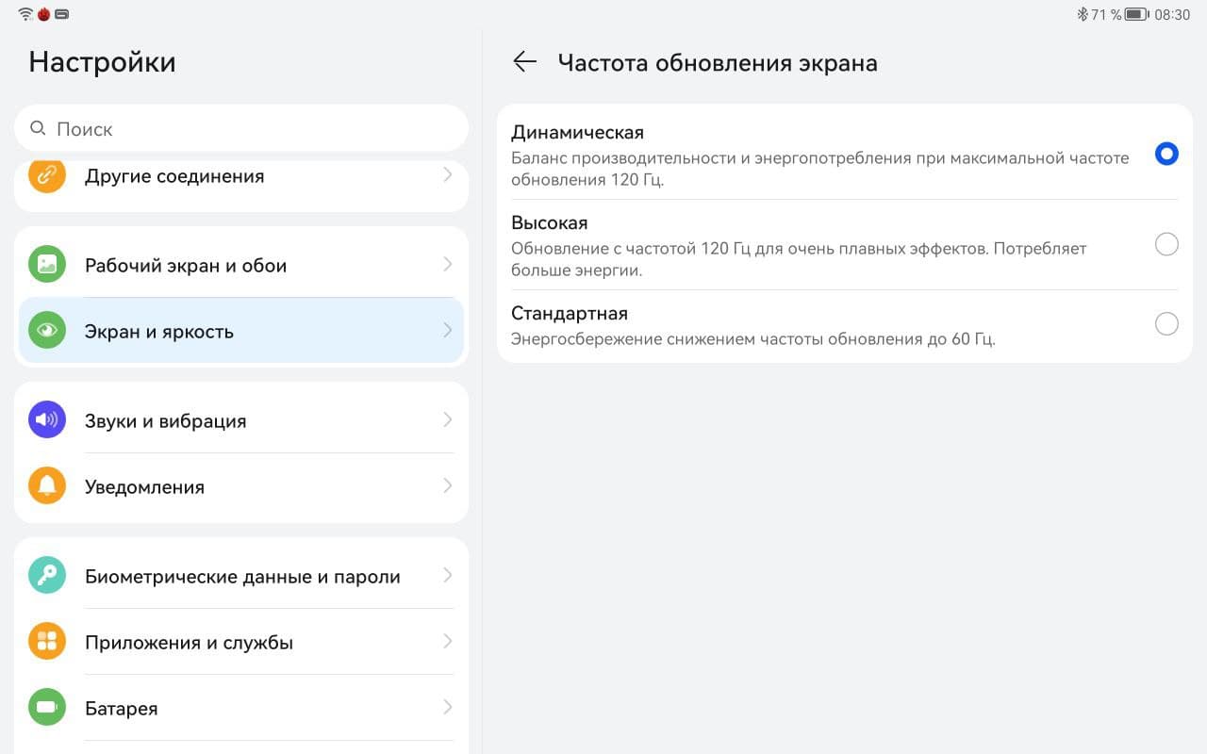1207x754 pixels.
Task: Open the Приложения и службы entry
Action: pyautogui.click(x=189, y=643)
